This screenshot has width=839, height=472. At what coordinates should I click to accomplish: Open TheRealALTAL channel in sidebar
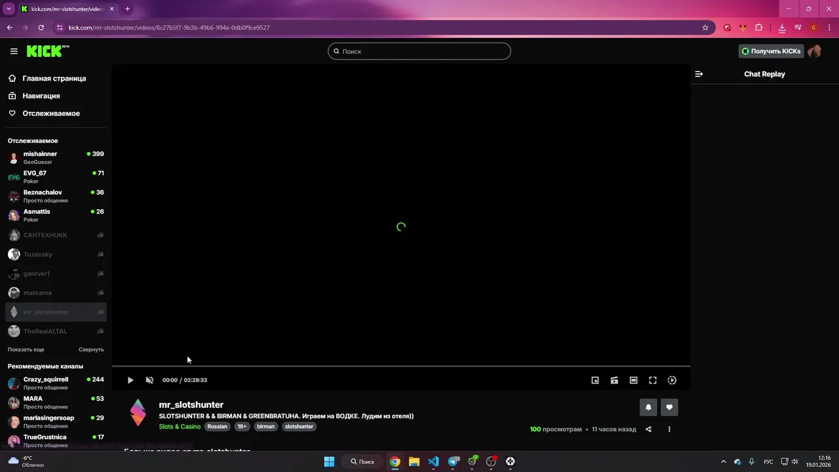point(56,331)
